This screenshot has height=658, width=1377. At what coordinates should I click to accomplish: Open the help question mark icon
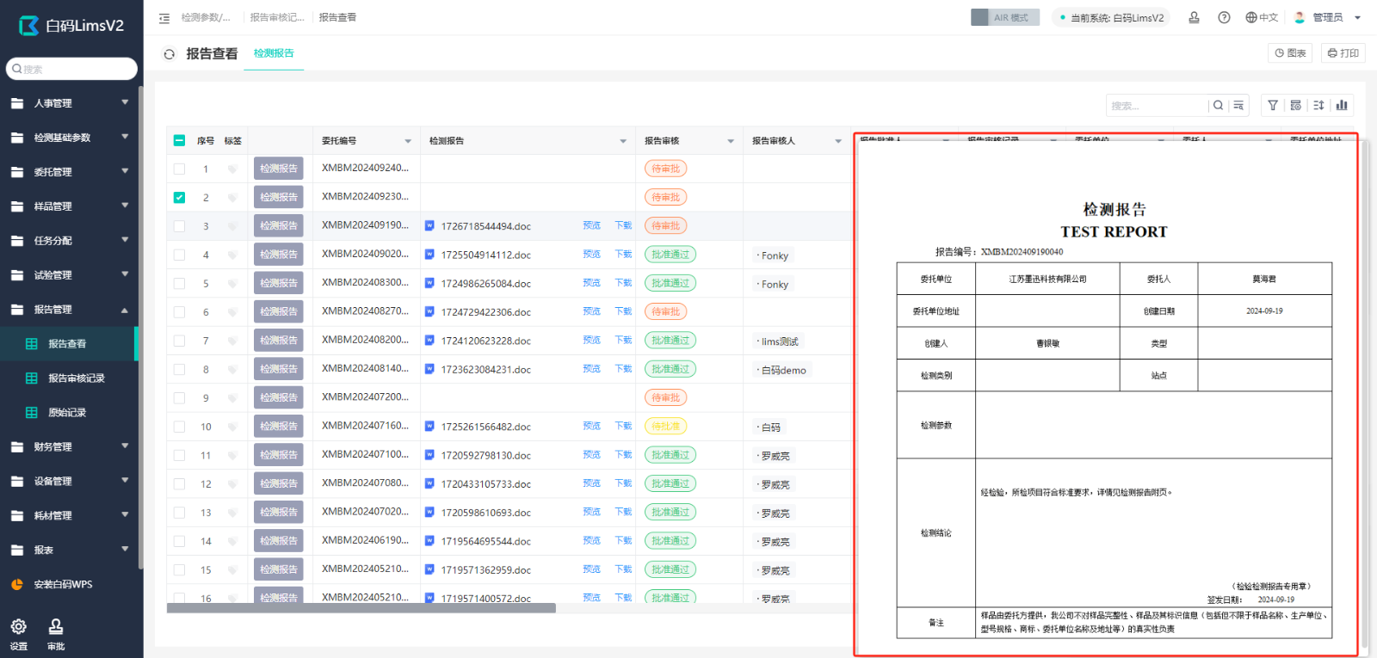1224,17
